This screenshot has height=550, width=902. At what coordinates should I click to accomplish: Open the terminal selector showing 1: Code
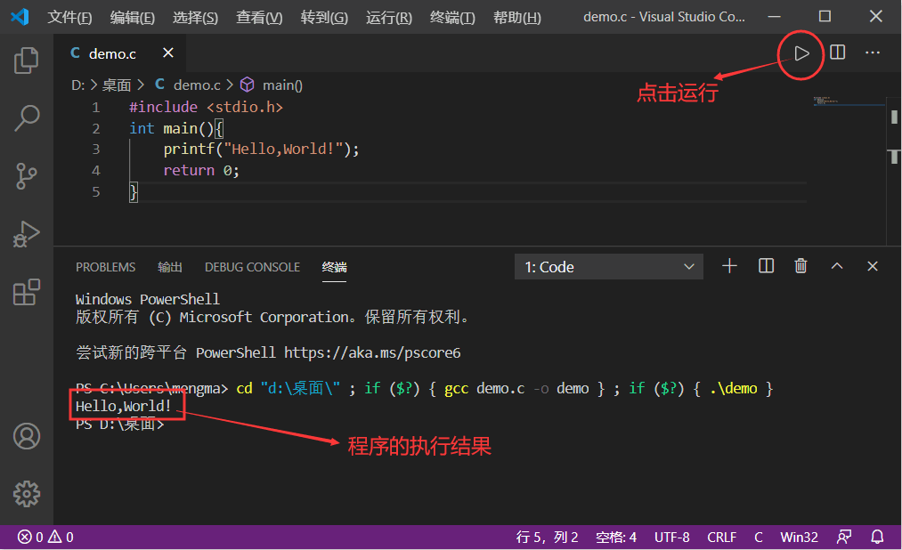[608, 265]
